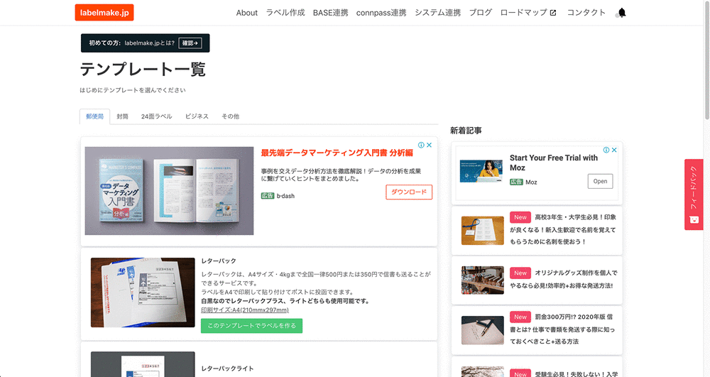Click the labelmake.jp logo button
The width and height of the screenshot is (710, 377).
coord(104,13)
